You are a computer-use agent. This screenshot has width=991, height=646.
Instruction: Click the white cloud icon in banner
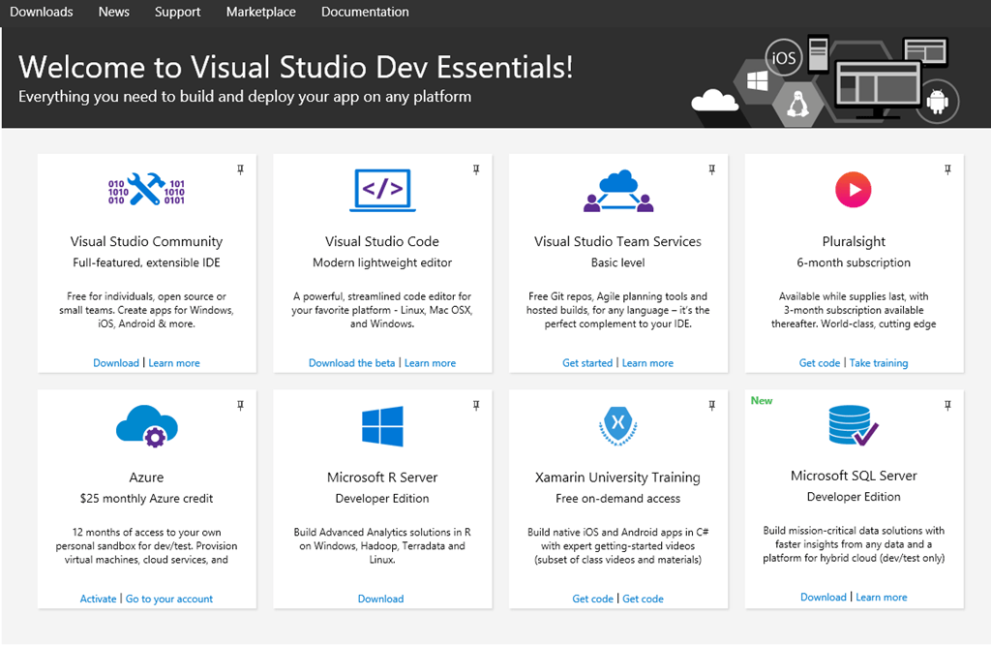[714, 101]
